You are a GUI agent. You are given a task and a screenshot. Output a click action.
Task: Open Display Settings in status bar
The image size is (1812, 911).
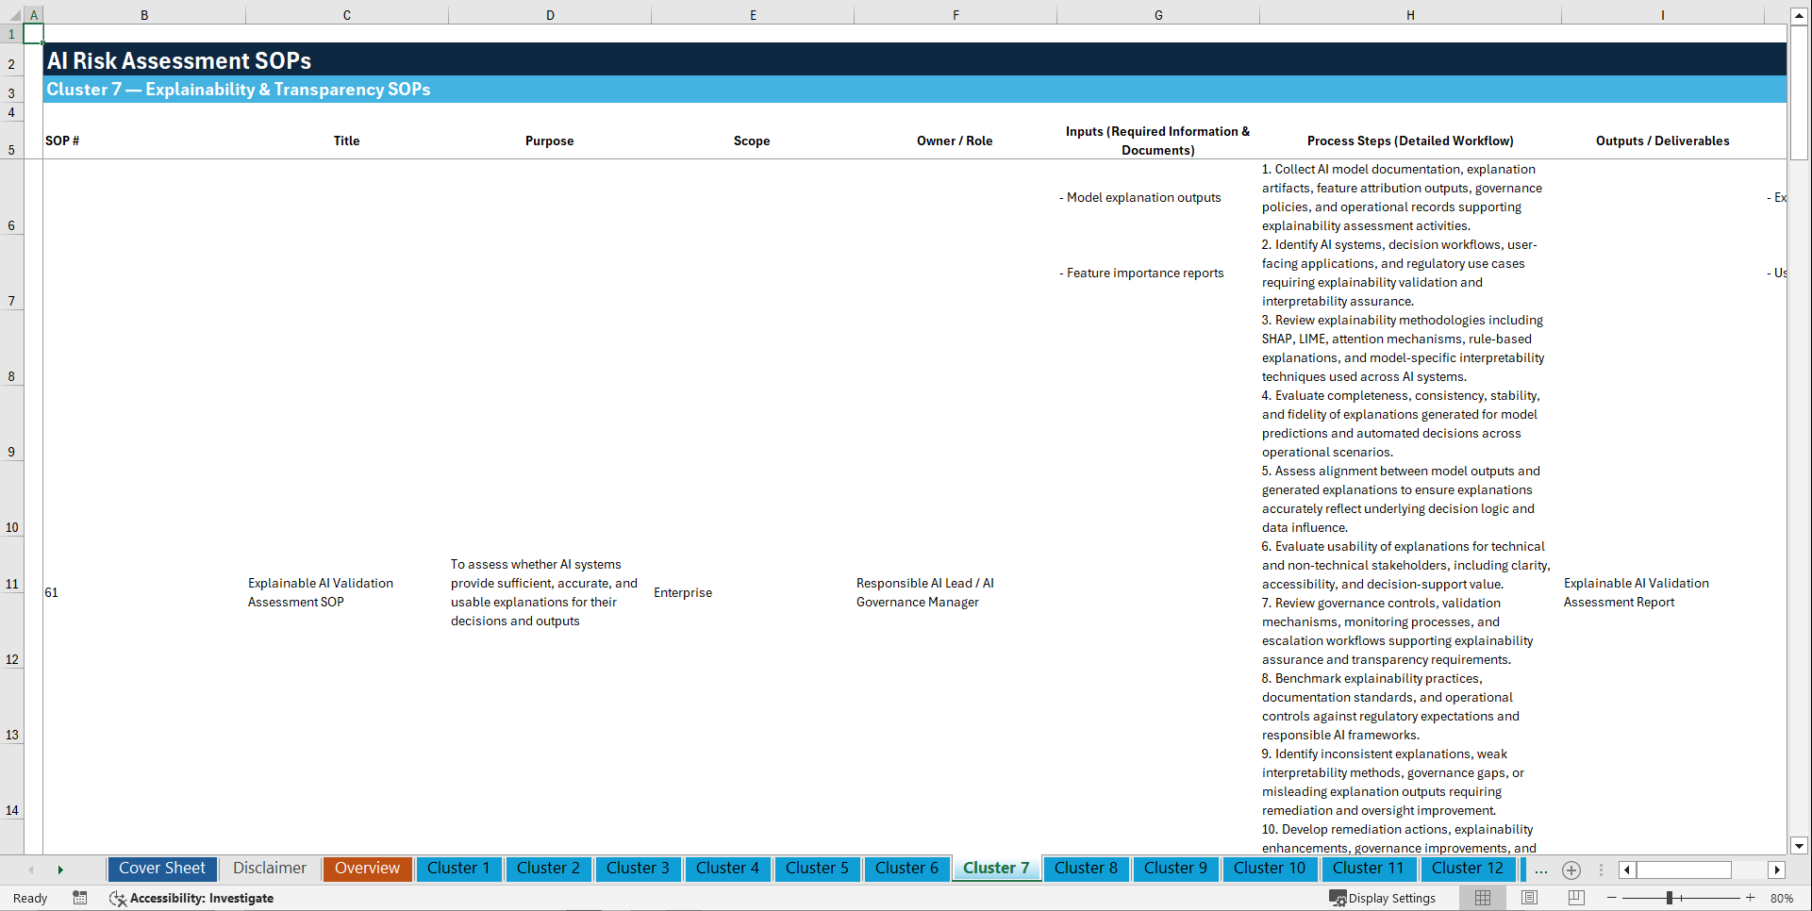1383,898
